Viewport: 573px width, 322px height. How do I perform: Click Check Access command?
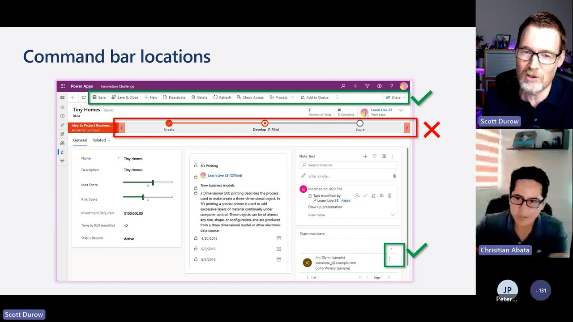tap(250, 97)
